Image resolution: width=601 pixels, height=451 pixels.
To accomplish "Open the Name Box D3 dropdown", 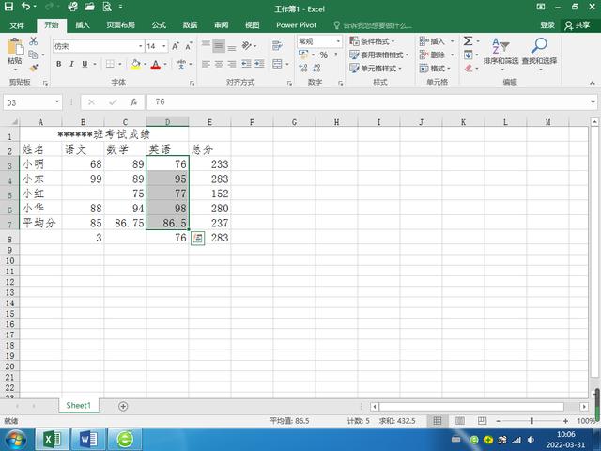I will (57, 101).
